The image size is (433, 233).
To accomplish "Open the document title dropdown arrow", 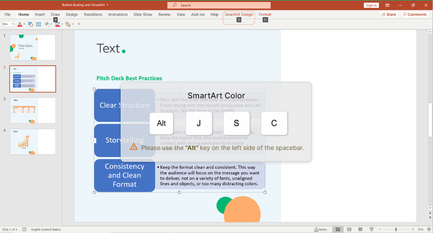I will click(108, 5).
